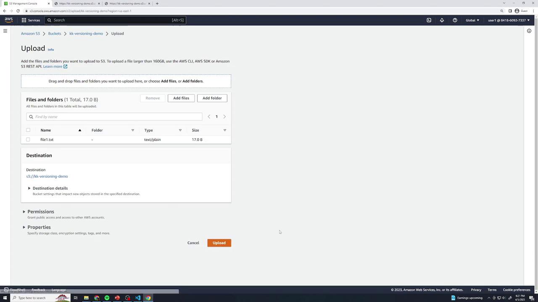This screenshot has width=538, height=302.
Task: Click the external link icon beside Learn more
Action: pos(65,66)
